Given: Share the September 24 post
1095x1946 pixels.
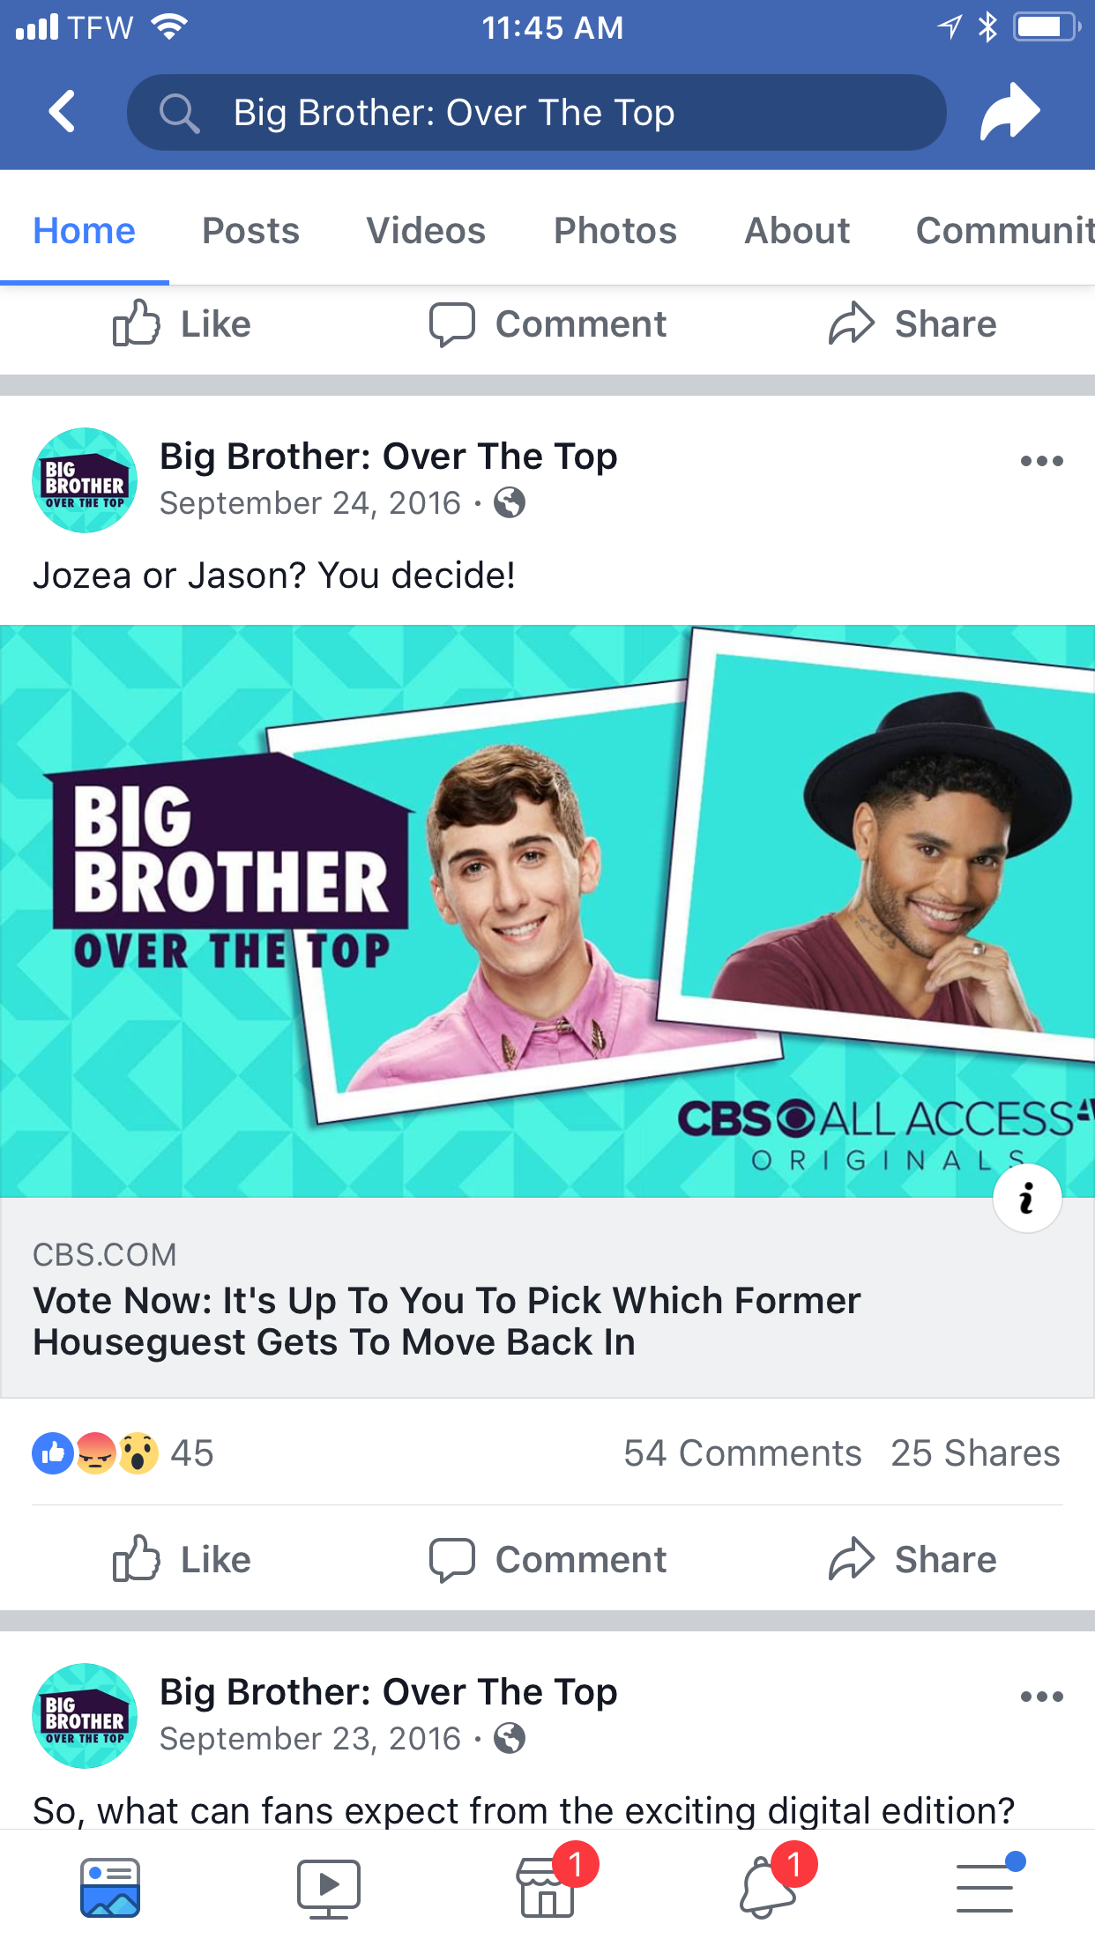Looking at the screenshot, I should (912, 1559).
